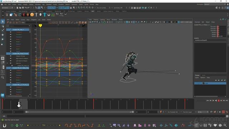Click the skull shelf icon
This screenshot has width=229, height=129.
[x=40, y=14]
